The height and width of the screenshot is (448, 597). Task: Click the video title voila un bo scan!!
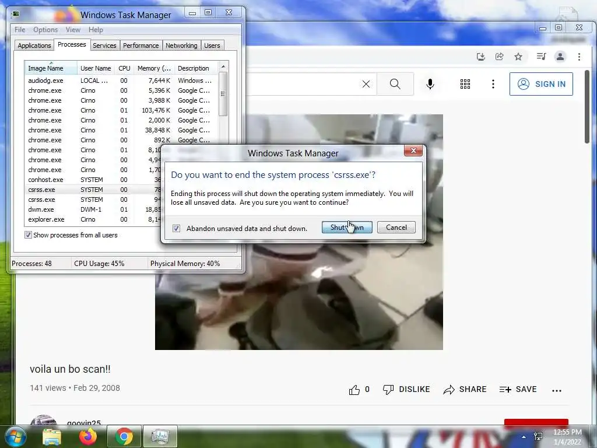(70, 369)
